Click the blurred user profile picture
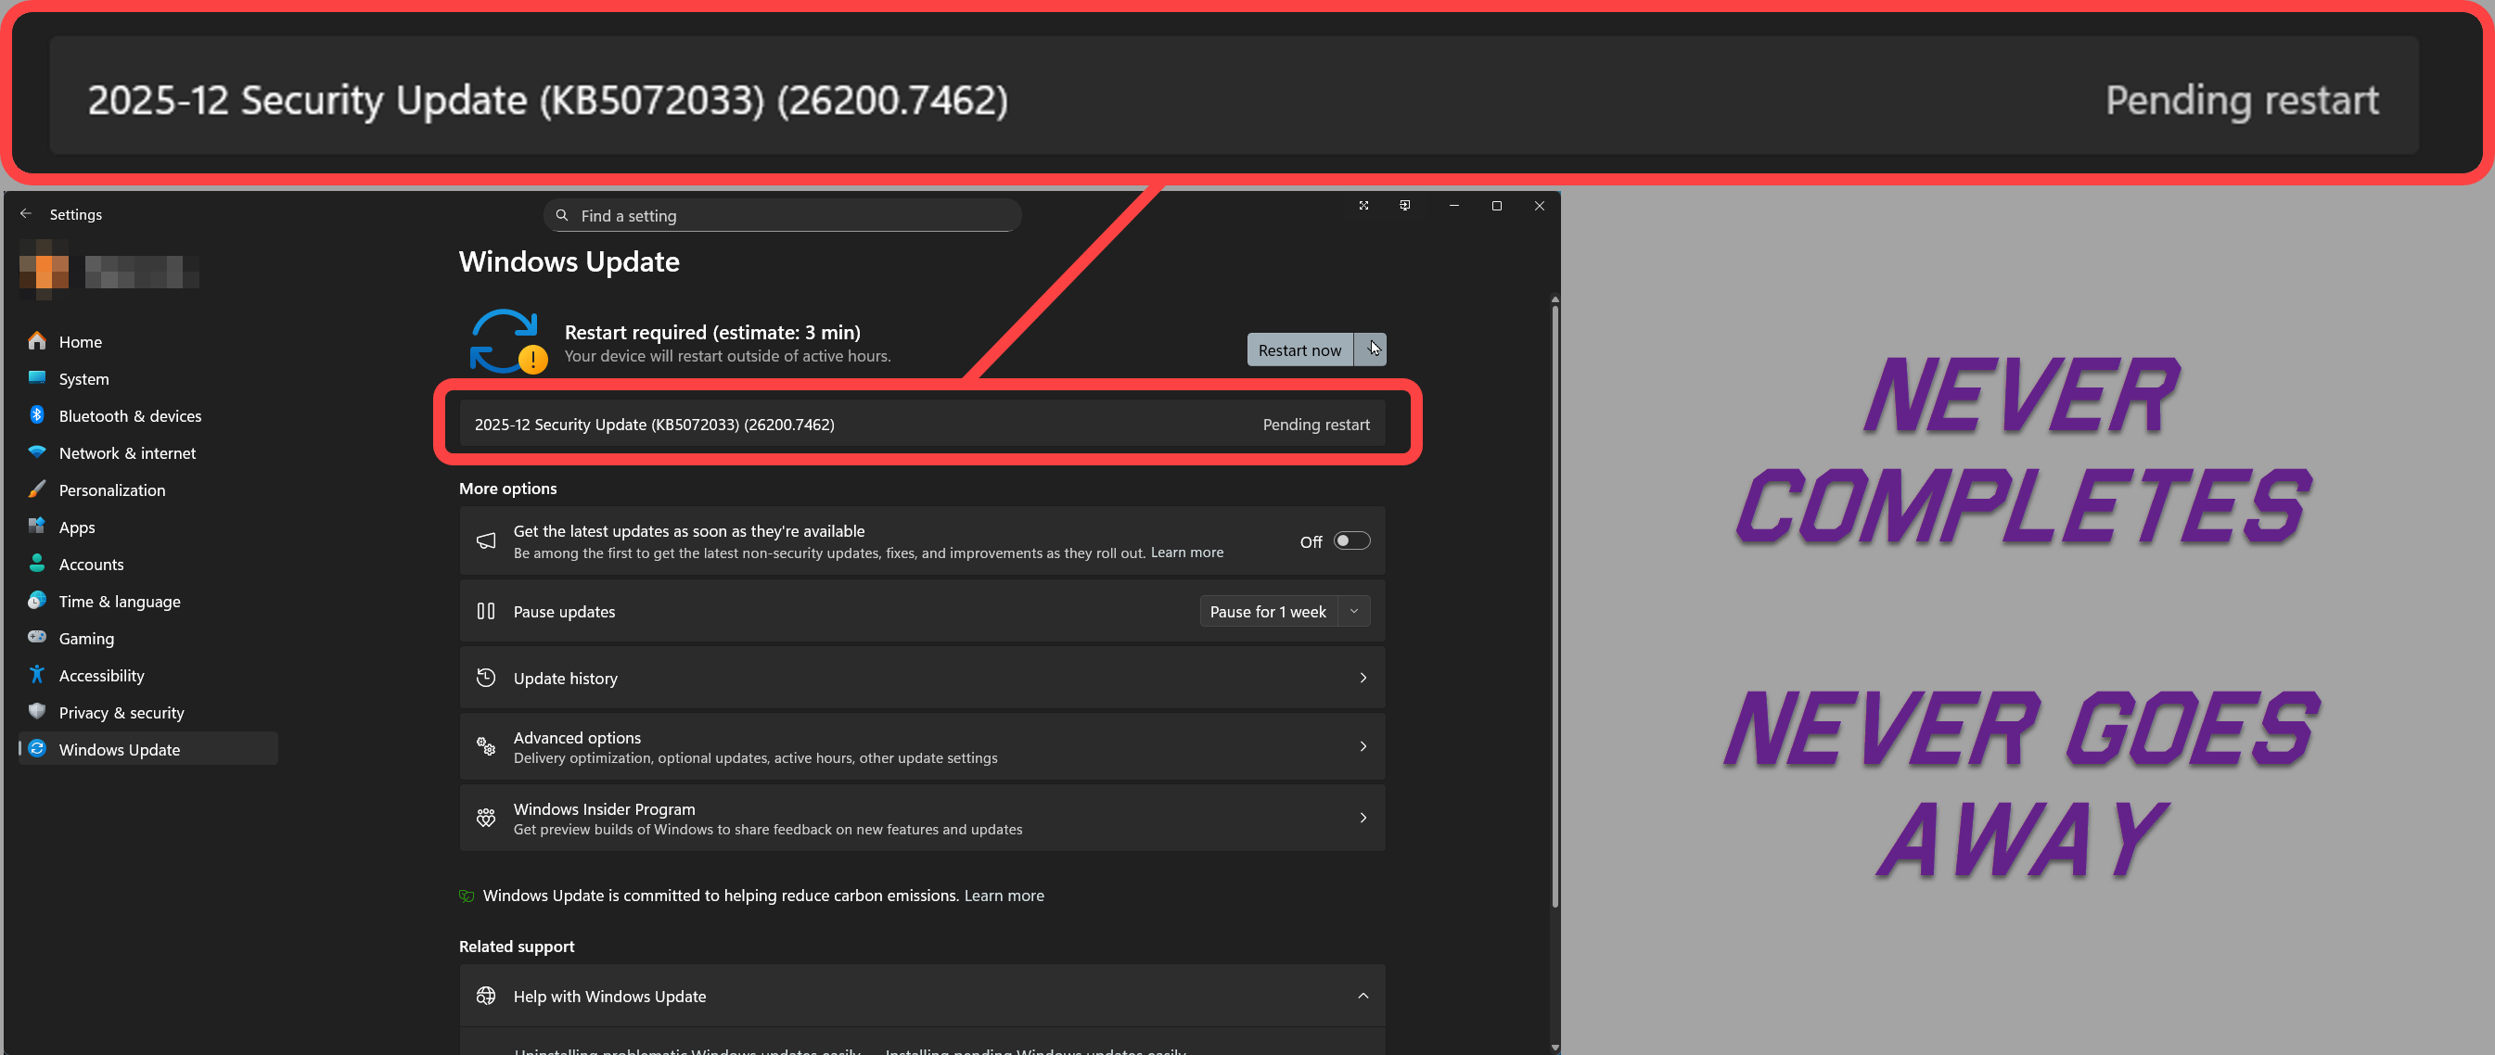2495x1055 pixels. [44, 269]
